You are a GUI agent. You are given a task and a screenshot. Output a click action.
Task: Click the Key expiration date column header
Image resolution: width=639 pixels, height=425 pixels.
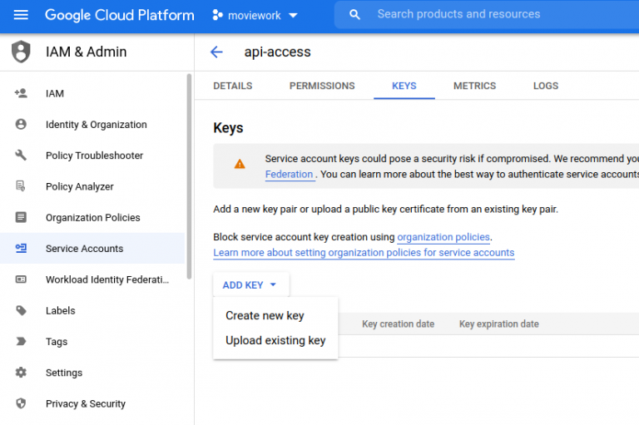tap(499, 324)
